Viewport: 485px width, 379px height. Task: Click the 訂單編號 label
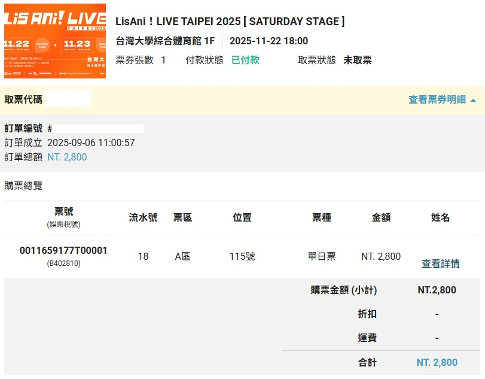click(23, 128)
